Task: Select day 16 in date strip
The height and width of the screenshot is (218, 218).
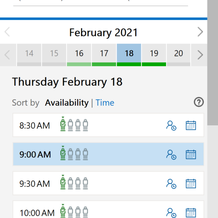Action: (x=79, y=55)
